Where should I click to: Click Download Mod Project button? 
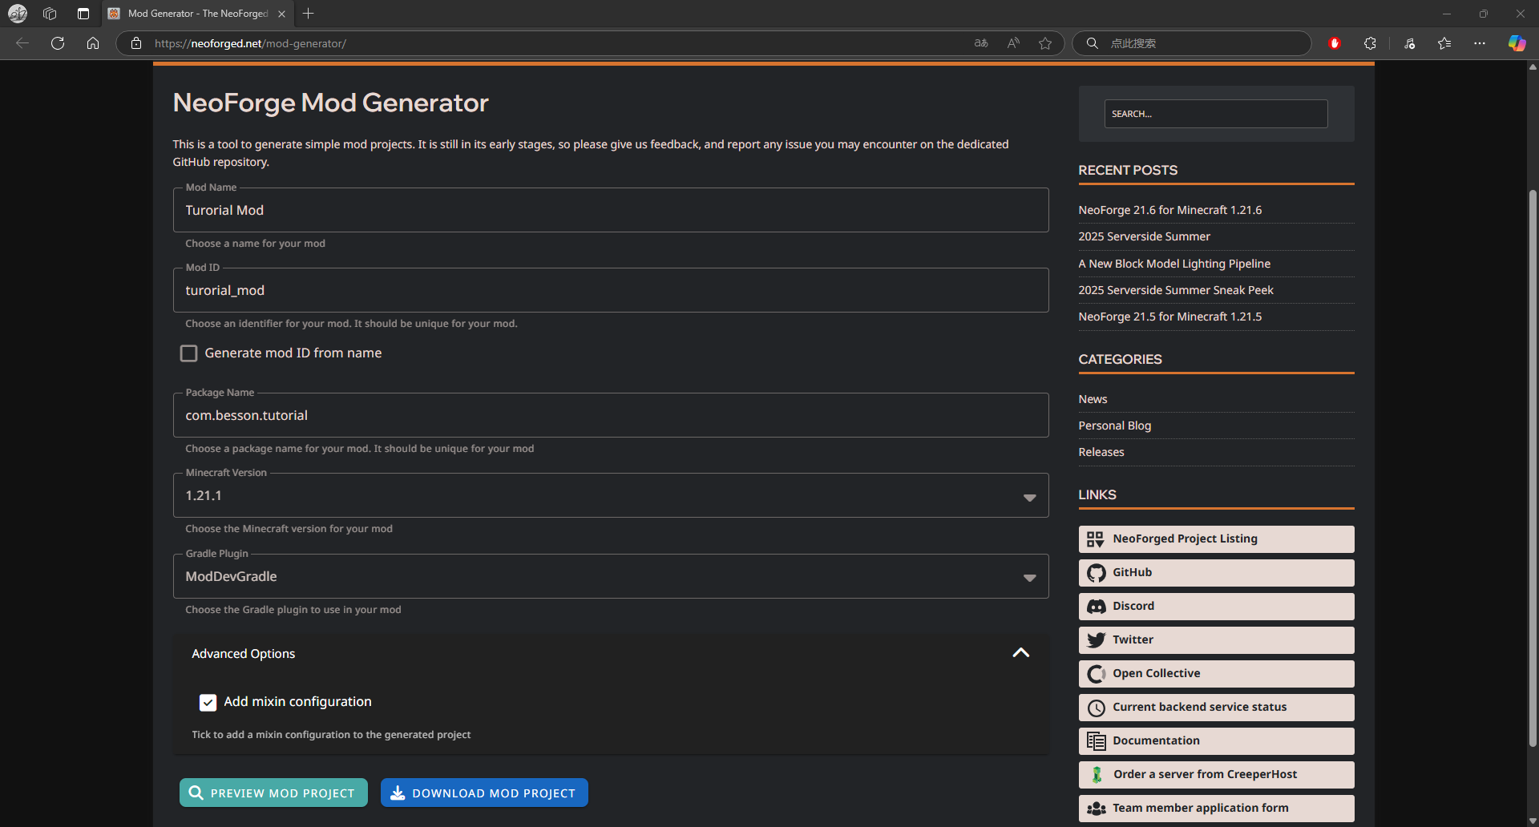(x=484, y=793)
